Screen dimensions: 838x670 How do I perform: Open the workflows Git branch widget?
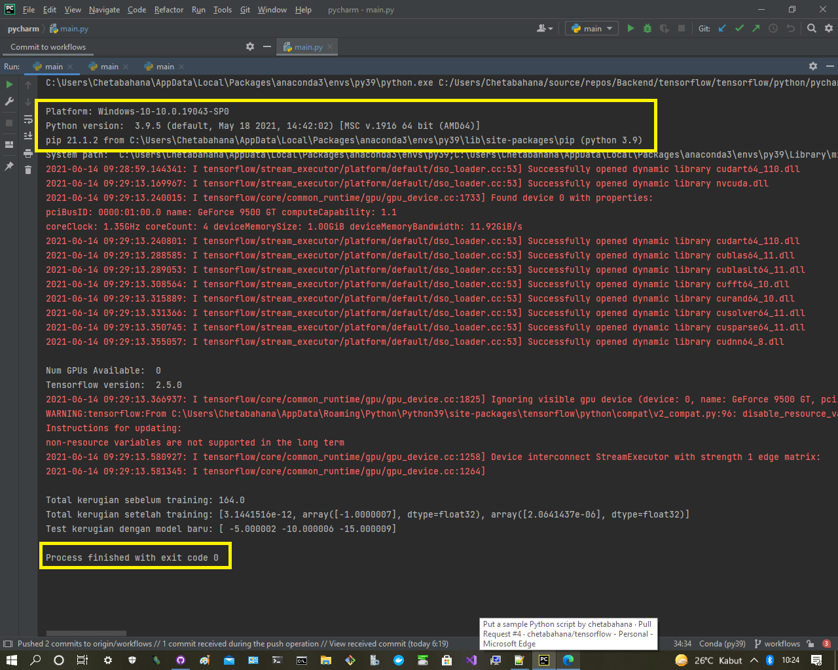click(777, 643)
